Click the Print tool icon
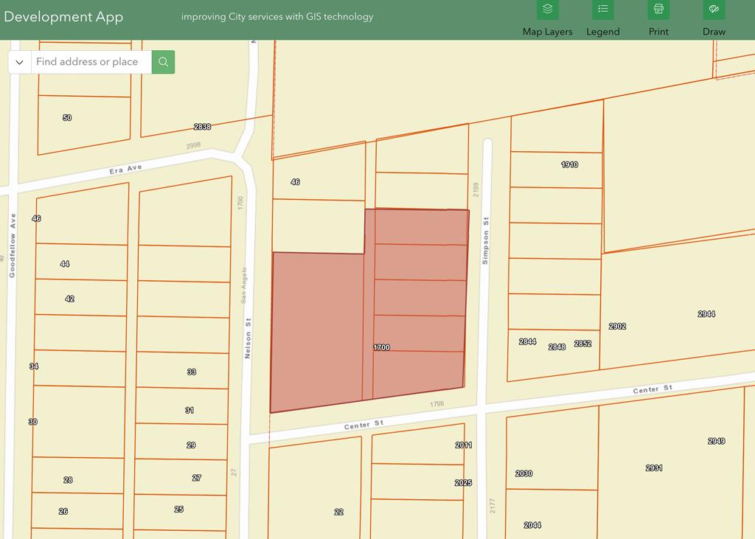The image size is (755, 539). pos(658,10)
